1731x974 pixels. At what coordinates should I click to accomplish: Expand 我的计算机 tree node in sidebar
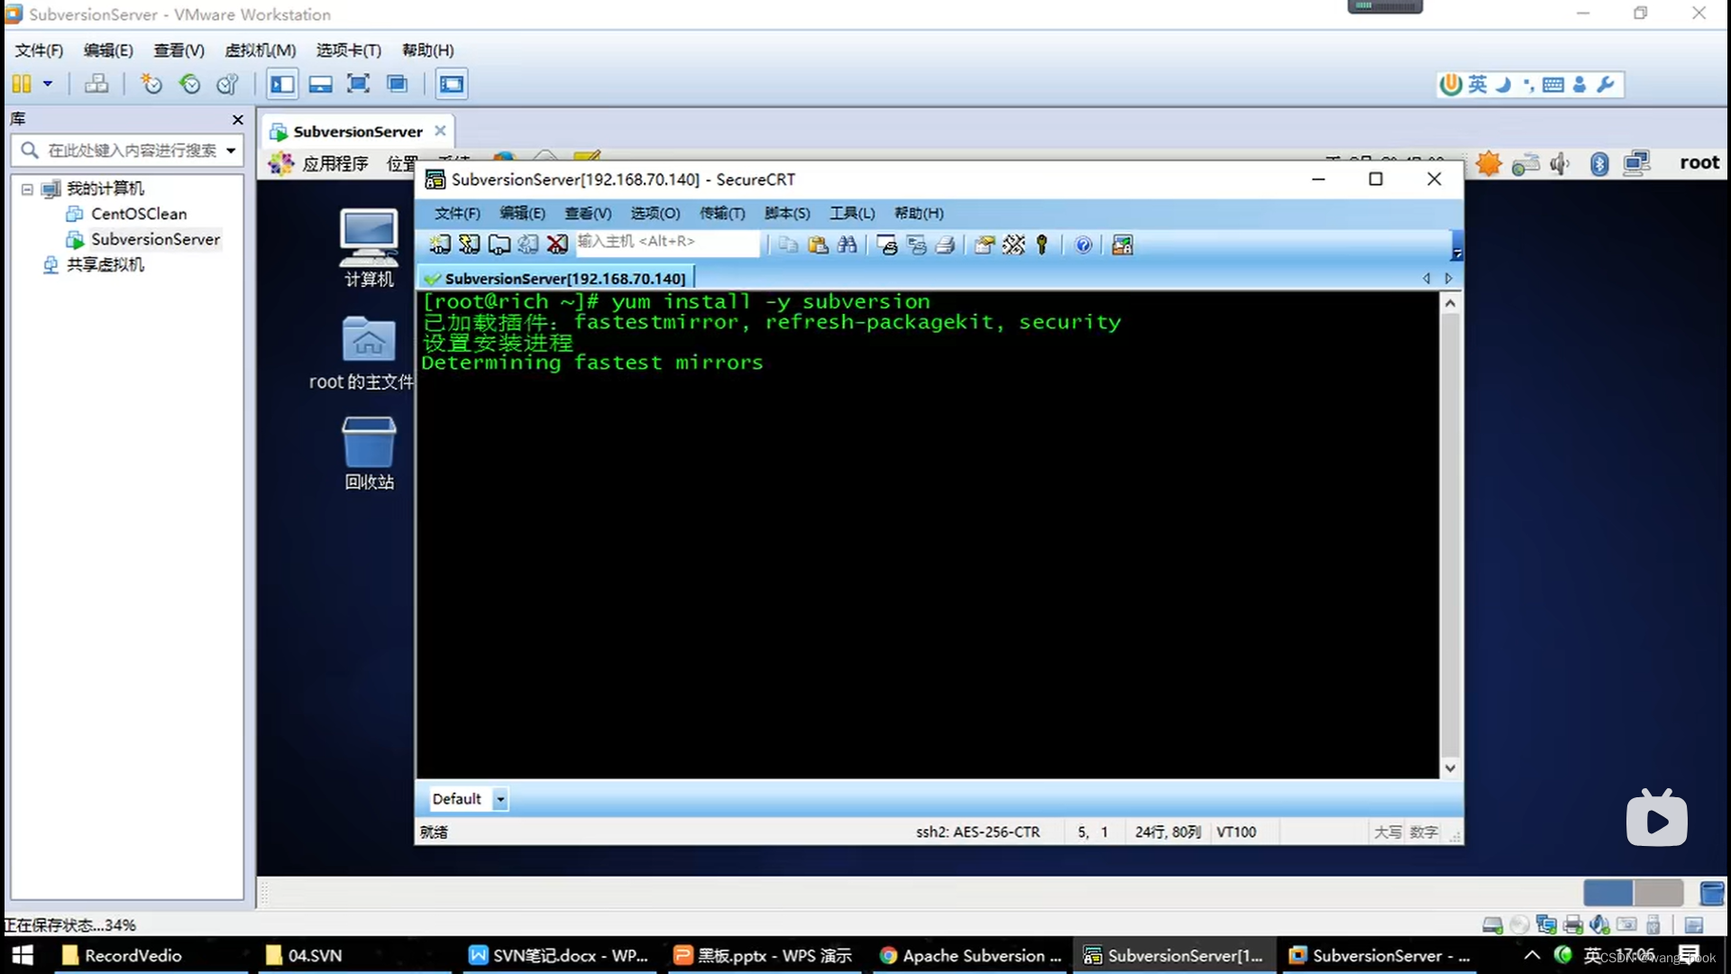coord(26,188)
